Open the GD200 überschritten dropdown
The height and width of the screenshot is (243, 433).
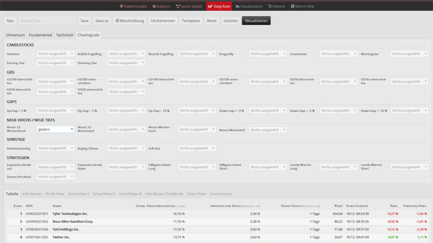pos(56,82)
